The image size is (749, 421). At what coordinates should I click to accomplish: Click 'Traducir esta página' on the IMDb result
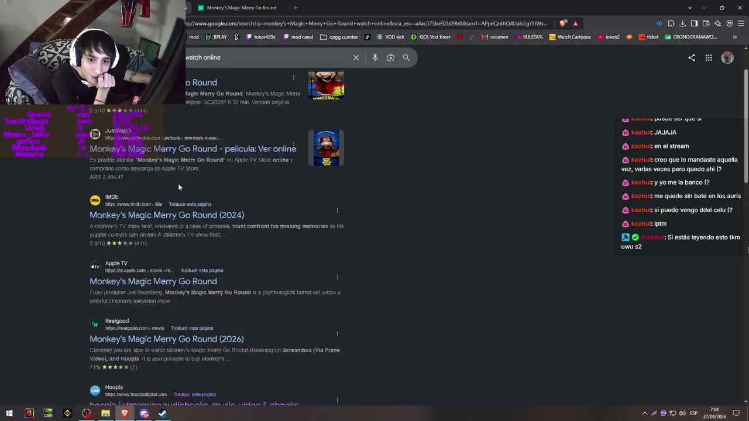tap(190, 204)
